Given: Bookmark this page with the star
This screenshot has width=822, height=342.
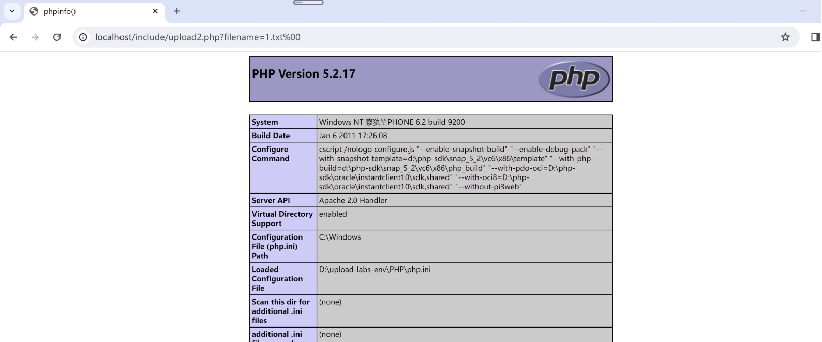Looking at the screenshot, I should click(x=785, y=37).
